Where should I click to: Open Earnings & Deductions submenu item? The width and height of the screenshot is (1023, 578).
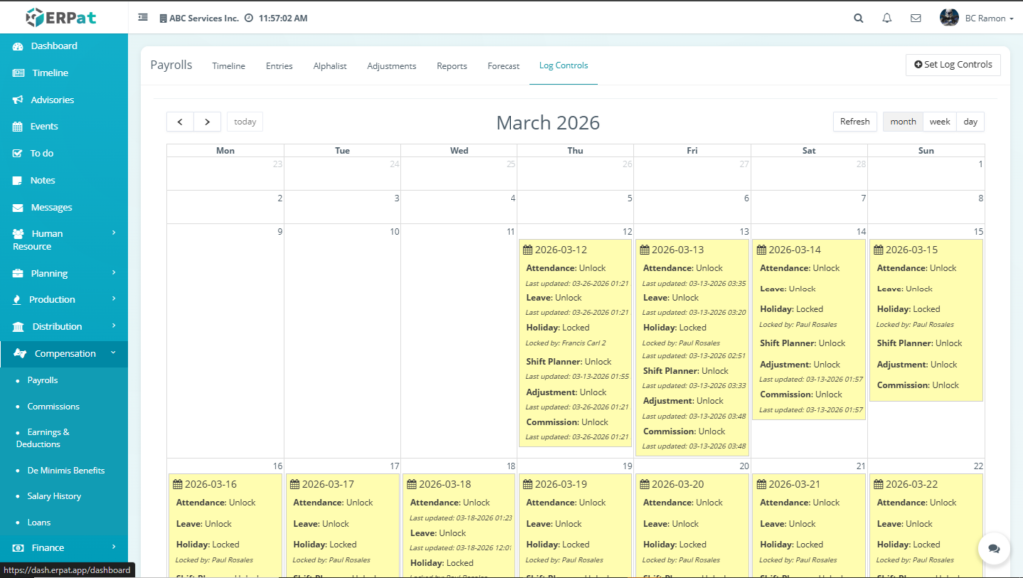pyautogui.click(x=42, y=438)
